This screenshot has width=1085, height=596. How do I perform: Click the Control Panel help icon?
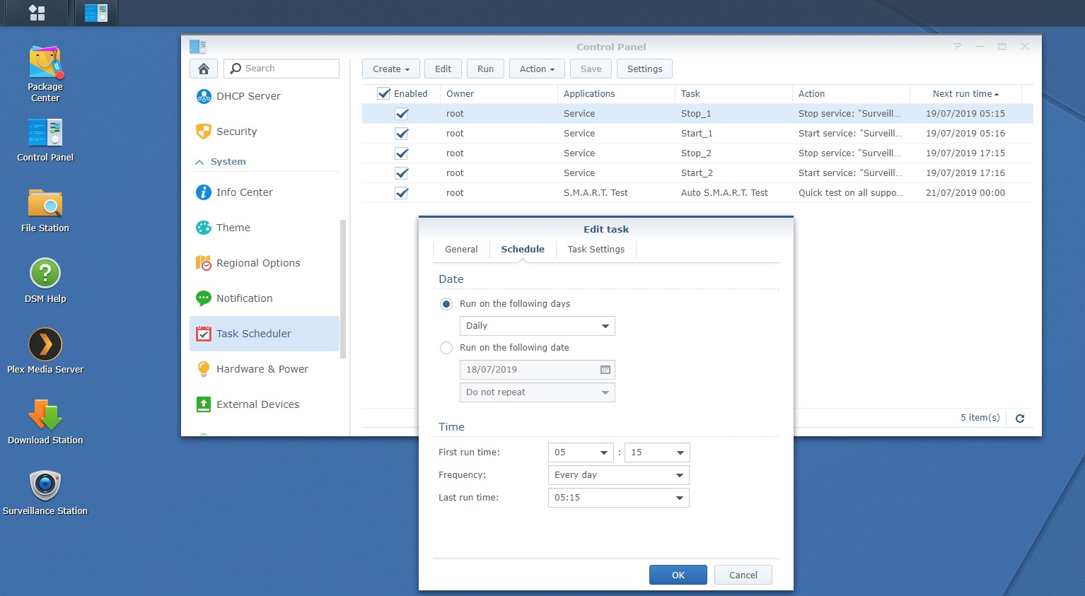tap(957, 47)
